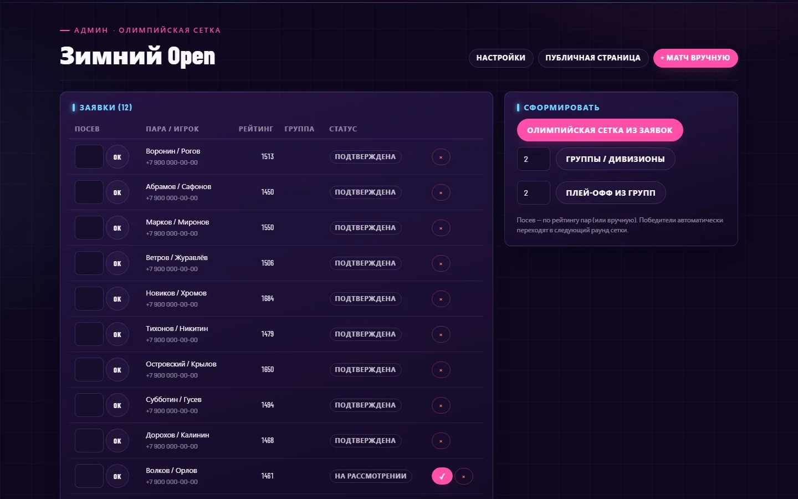Reject the Волков / Орлов entry with the x icon

tap(464, 476)
